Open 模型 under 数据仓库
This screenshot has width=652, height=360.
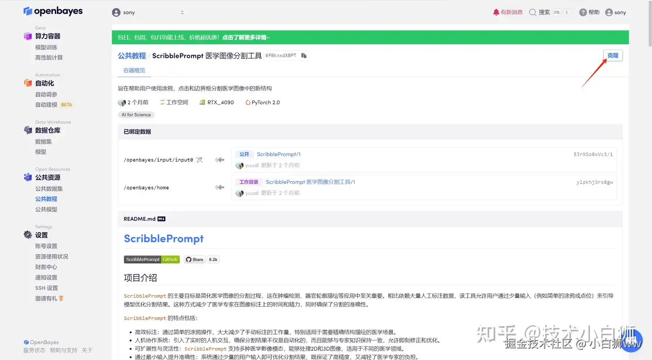41,152
